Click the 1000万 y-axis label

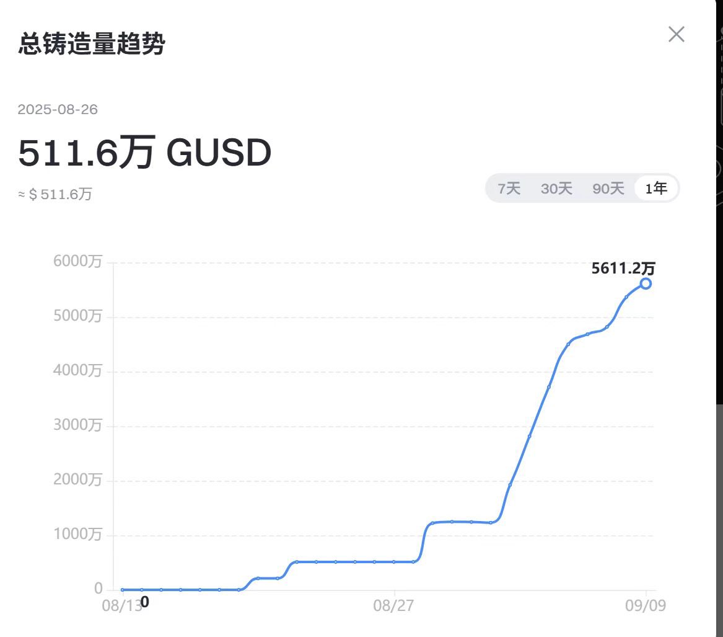point(78,535)
